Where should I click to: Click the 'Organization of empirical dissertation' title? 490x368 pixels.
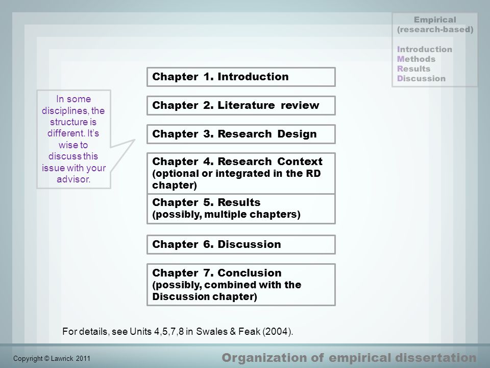pos(349,358)
